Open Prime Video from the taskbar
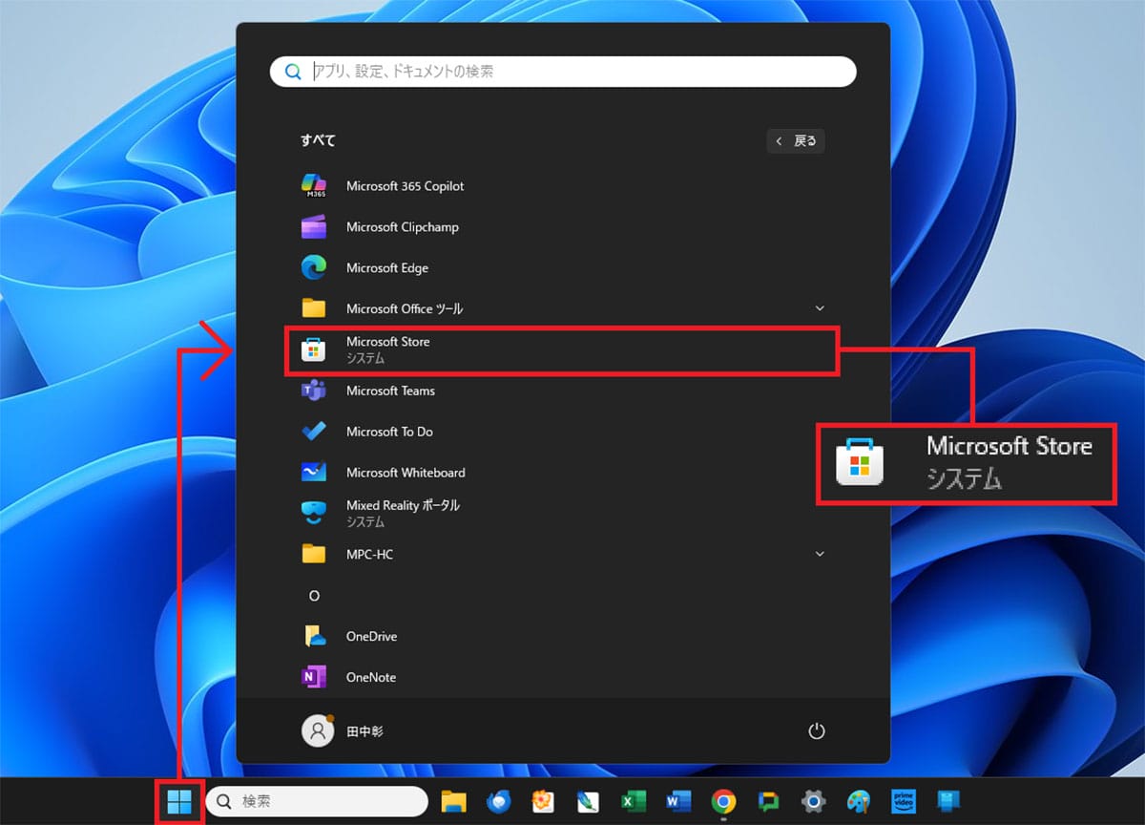The image size is (1145, 825). point(903,801)
